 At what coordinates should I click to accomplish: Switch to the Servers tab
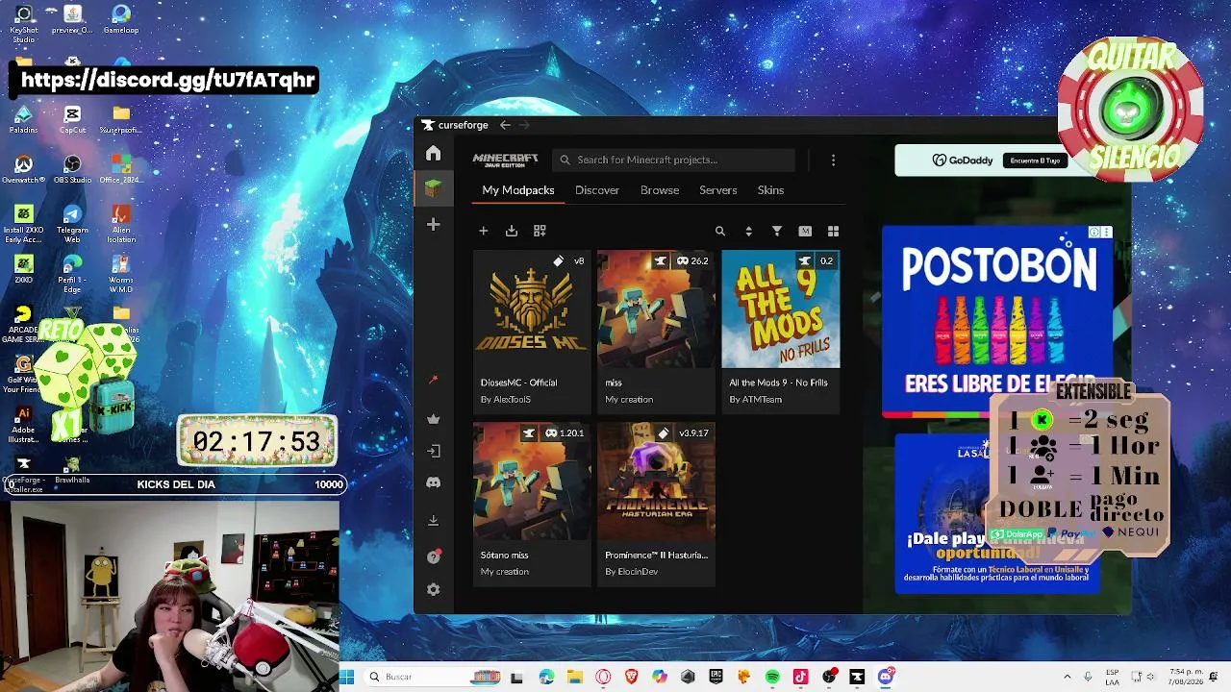coord(718,190)
